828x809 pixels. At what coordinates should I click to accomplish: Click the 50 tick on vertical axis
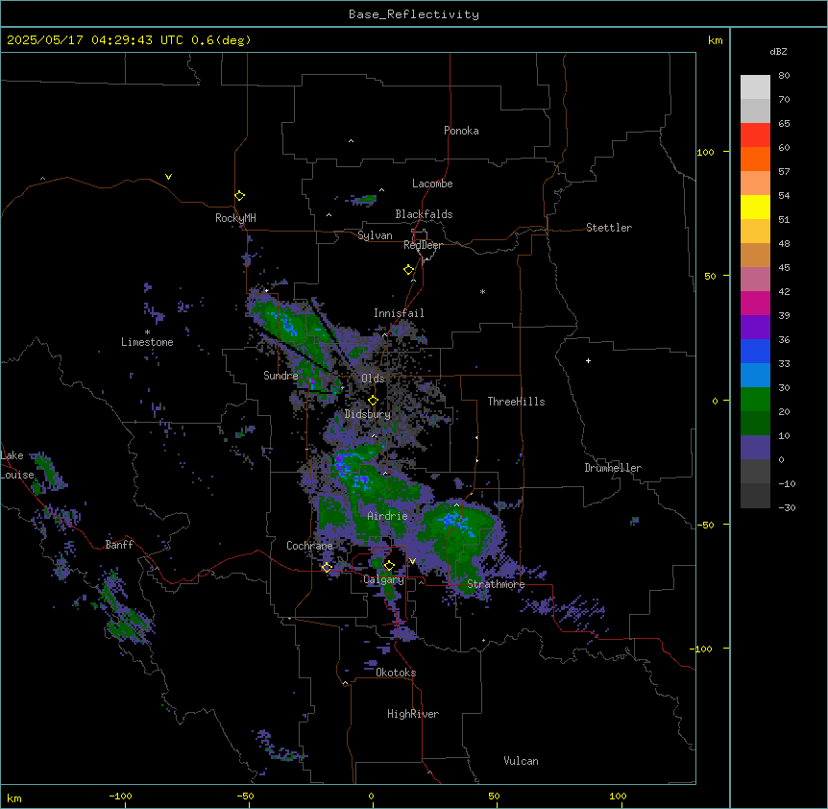click(x=710, y=276)
